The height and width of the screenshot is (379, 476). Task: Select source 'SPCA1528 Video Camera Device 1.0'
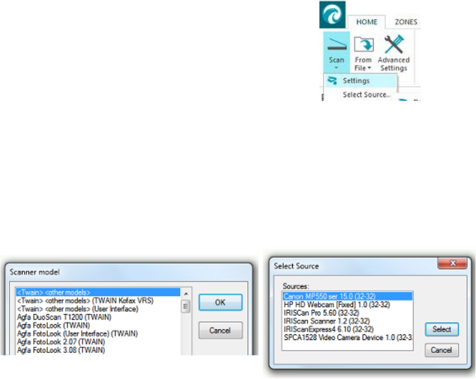click(348, 338)
